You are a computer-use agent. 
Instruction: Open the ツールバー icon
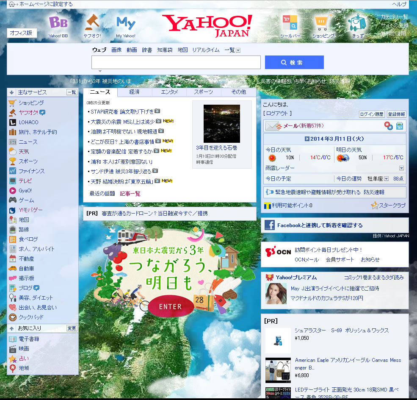(290, 22)
